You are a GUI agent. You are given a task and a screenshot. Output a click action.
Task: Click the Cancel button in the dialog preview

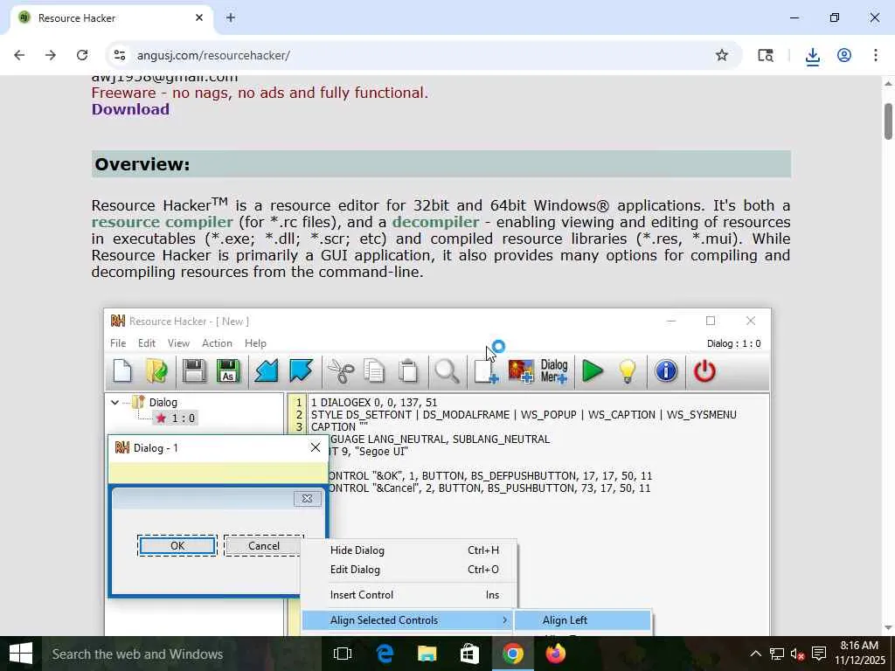(264, 545)
